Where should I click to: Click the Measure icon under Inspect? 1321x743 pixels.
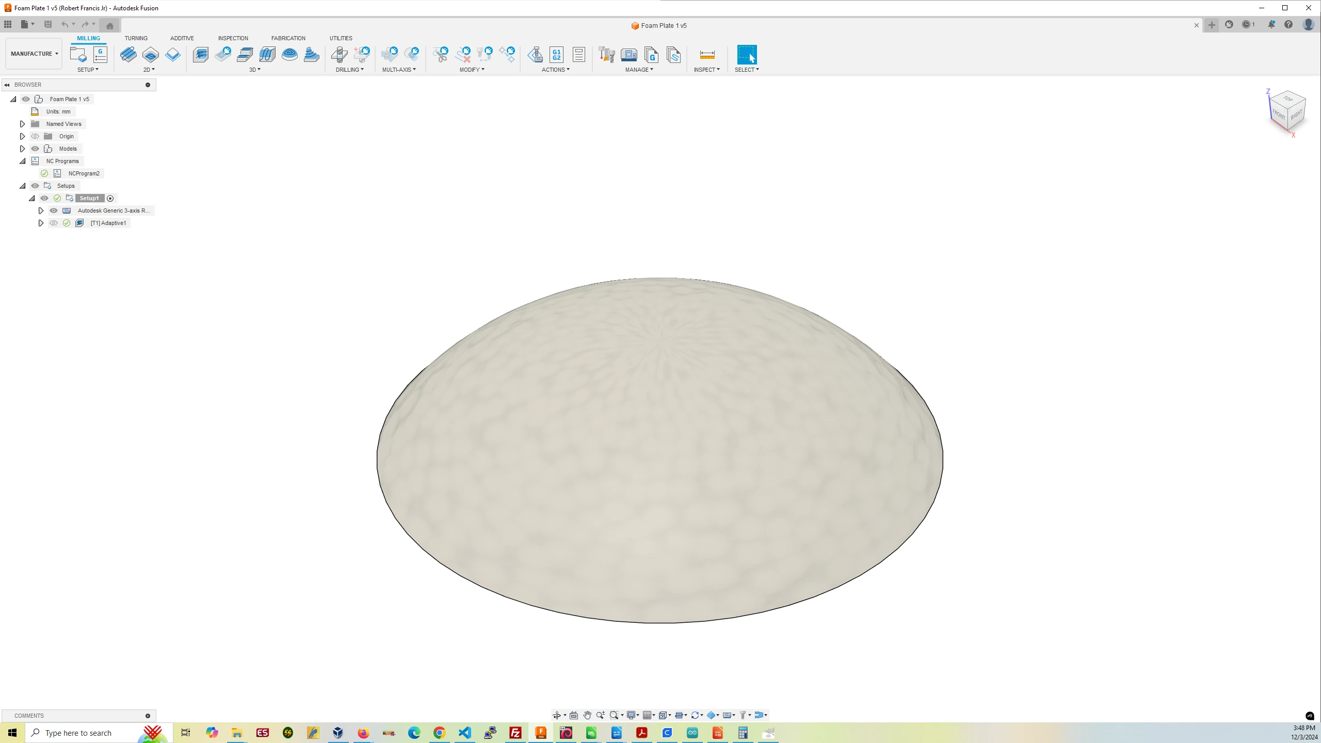(707, 54)
